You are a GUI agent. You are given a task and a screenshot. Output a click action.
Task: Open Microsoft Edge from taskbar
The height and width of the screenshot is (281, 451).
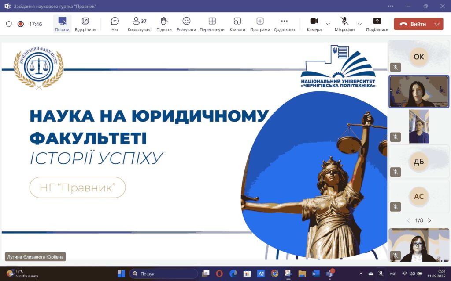[x=233, y=274]
